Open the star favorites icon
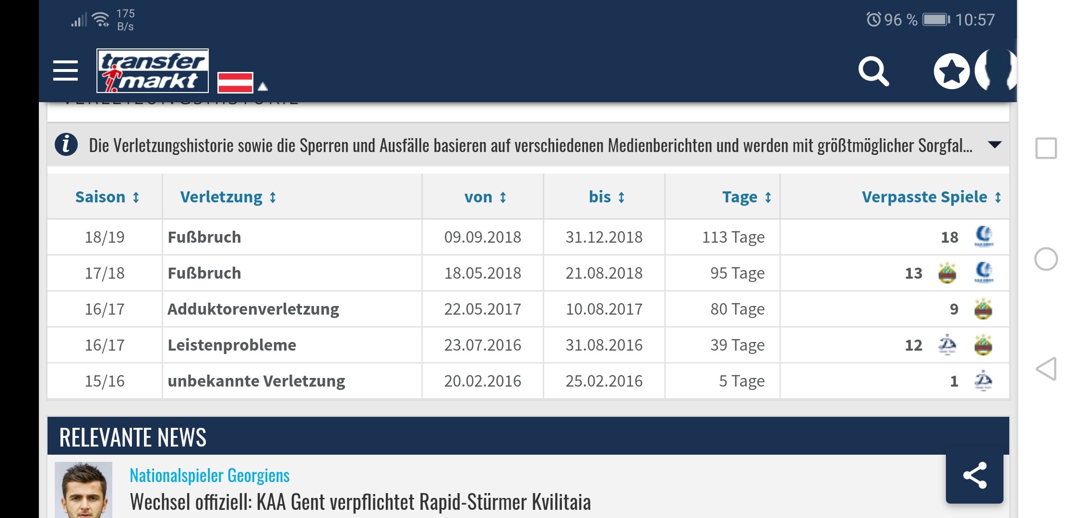 [x=952, y=71]
